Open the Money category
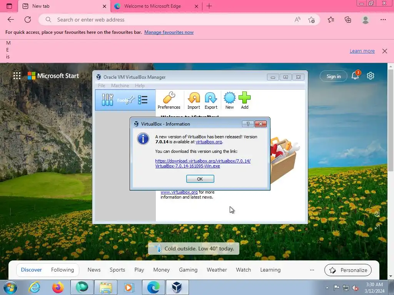 click(x=161, y=270)
